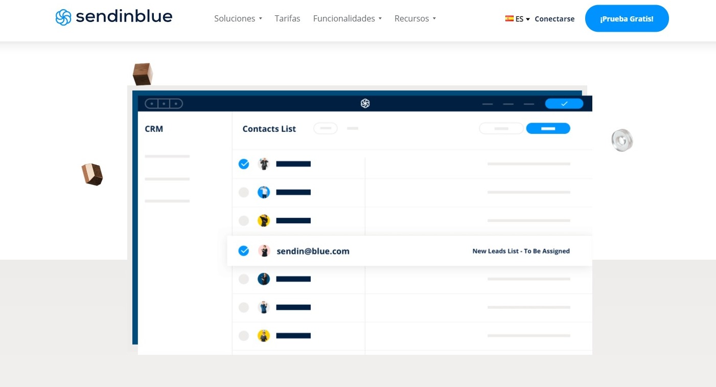Click the Sendinblue swirl icon in the mockup top bar
This screenshot has height=387, width=716.
tap(365, 103)
